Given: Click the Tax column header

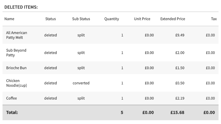Looking at the screenshot, I should [214, 19].
